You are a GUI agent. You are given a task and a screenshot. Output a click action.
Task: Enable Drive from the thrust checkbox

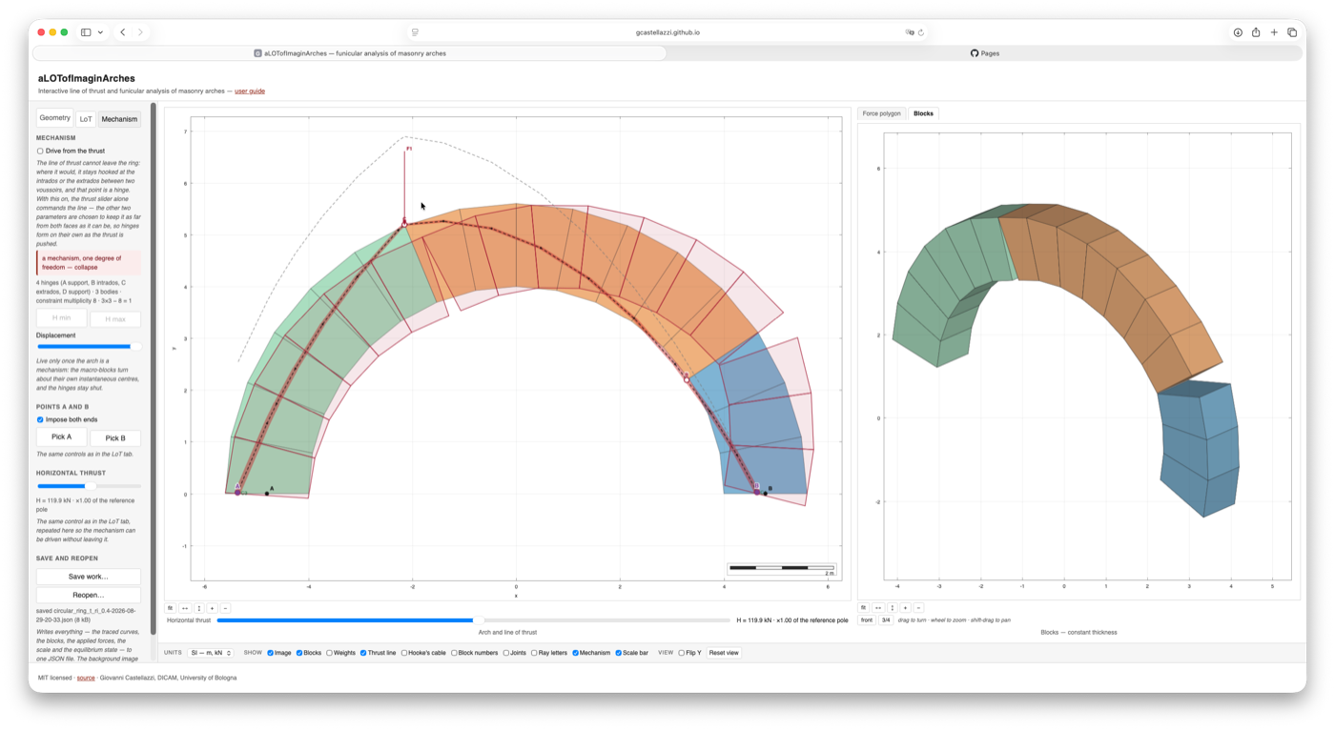tap(40, 151)
